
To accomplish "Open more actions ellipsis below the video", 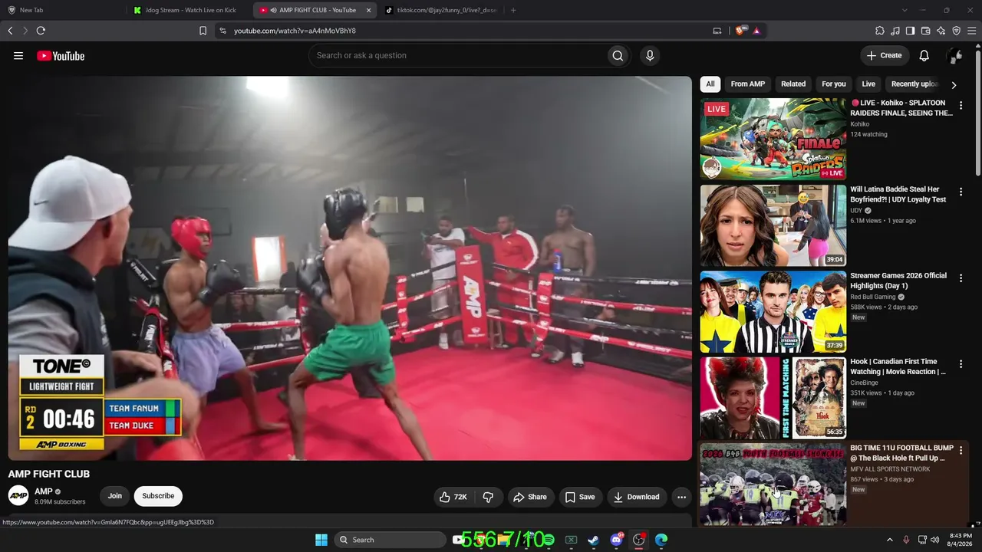I will (681, 497).
